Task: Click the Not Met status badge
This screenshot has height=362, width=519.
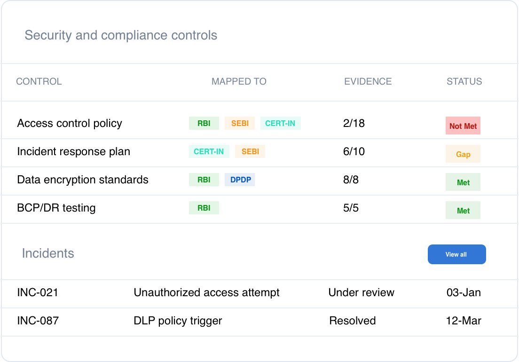Action: 463,126
